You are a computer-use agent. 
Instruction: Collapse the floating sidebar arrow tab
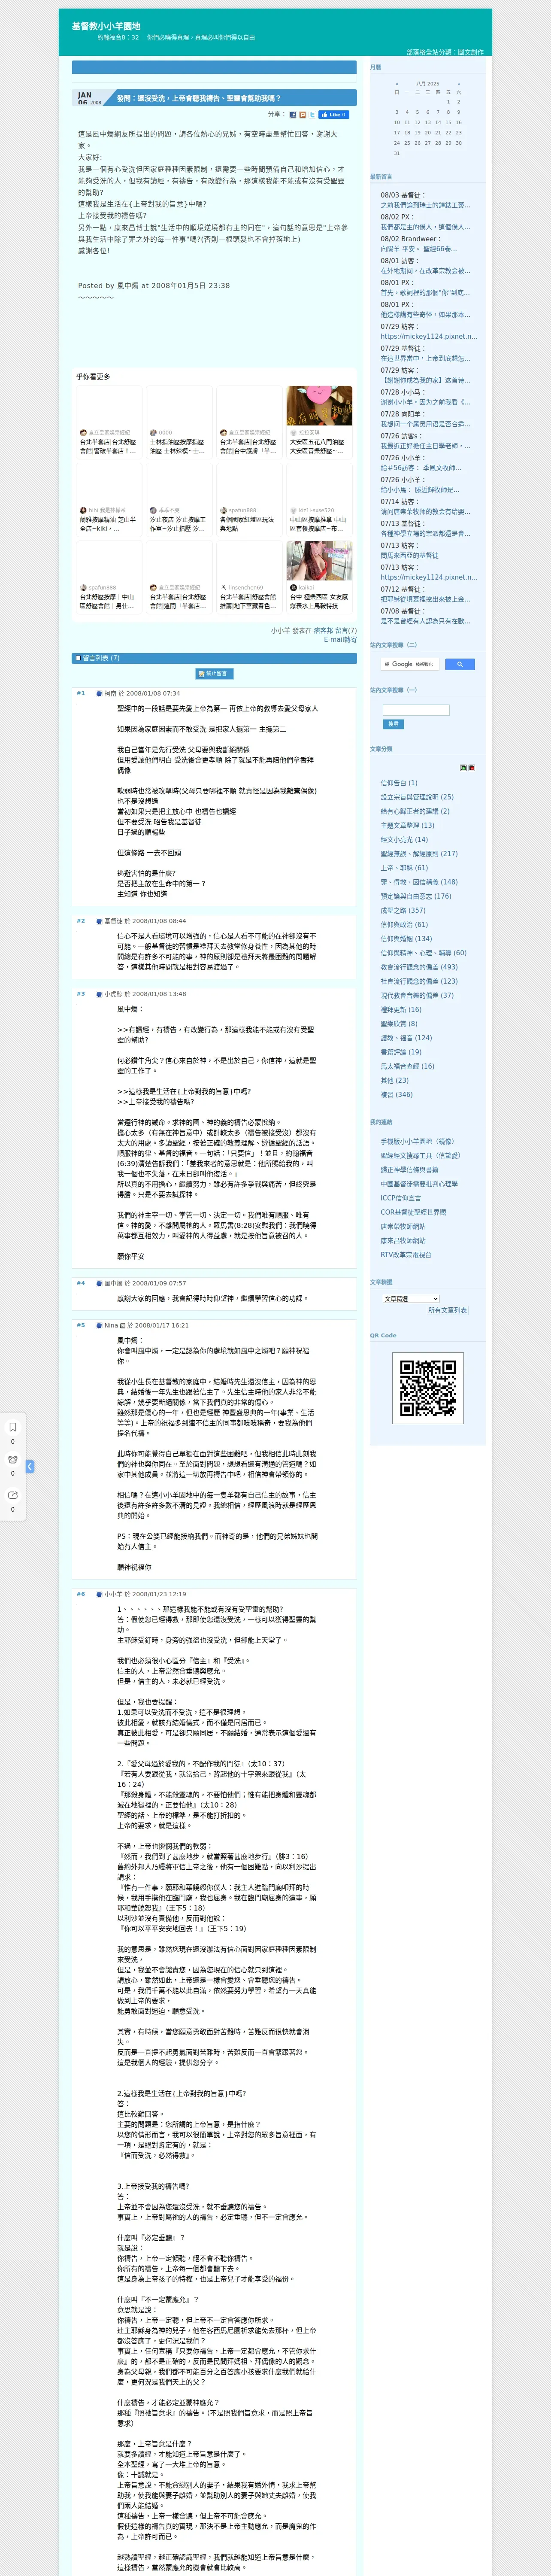pyautogui.click(x=30, y=1466)
